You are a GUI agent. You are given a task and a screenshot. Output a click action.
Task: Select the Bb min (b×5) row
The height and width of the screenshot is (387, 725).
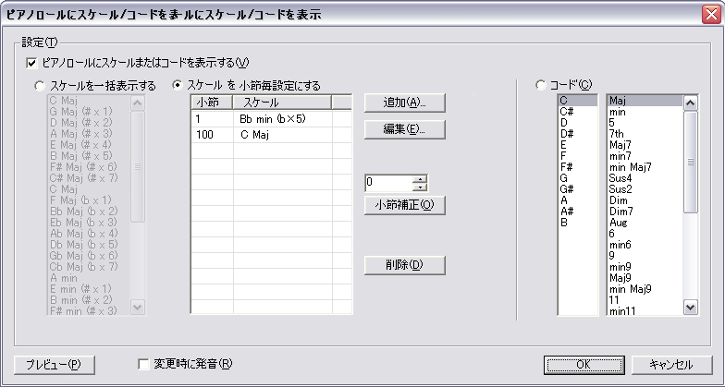click(x=272, y=119)
